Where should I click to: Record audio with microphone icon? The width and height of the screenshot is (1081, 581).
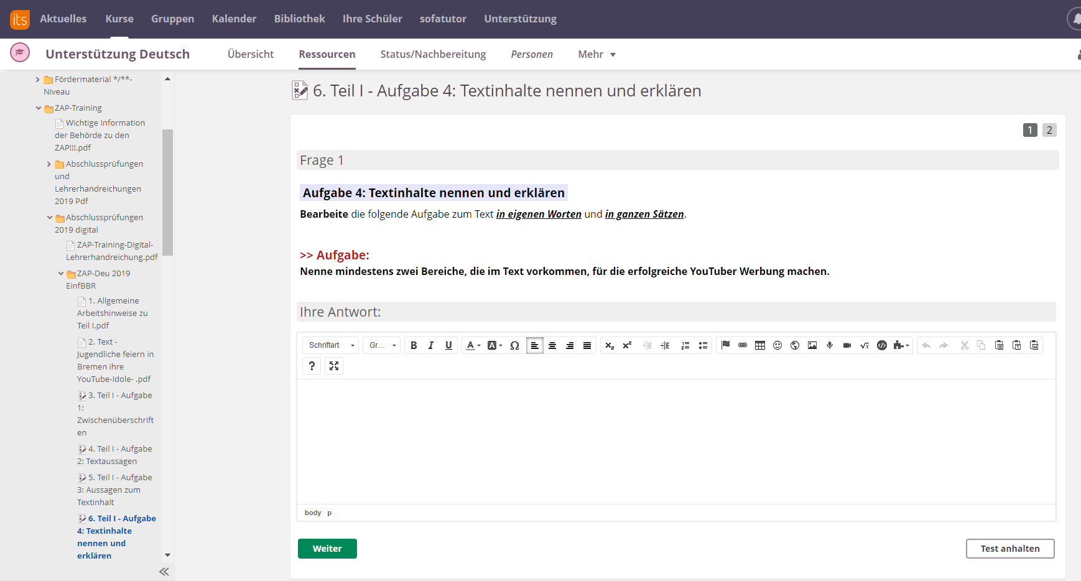coord(830,345)
